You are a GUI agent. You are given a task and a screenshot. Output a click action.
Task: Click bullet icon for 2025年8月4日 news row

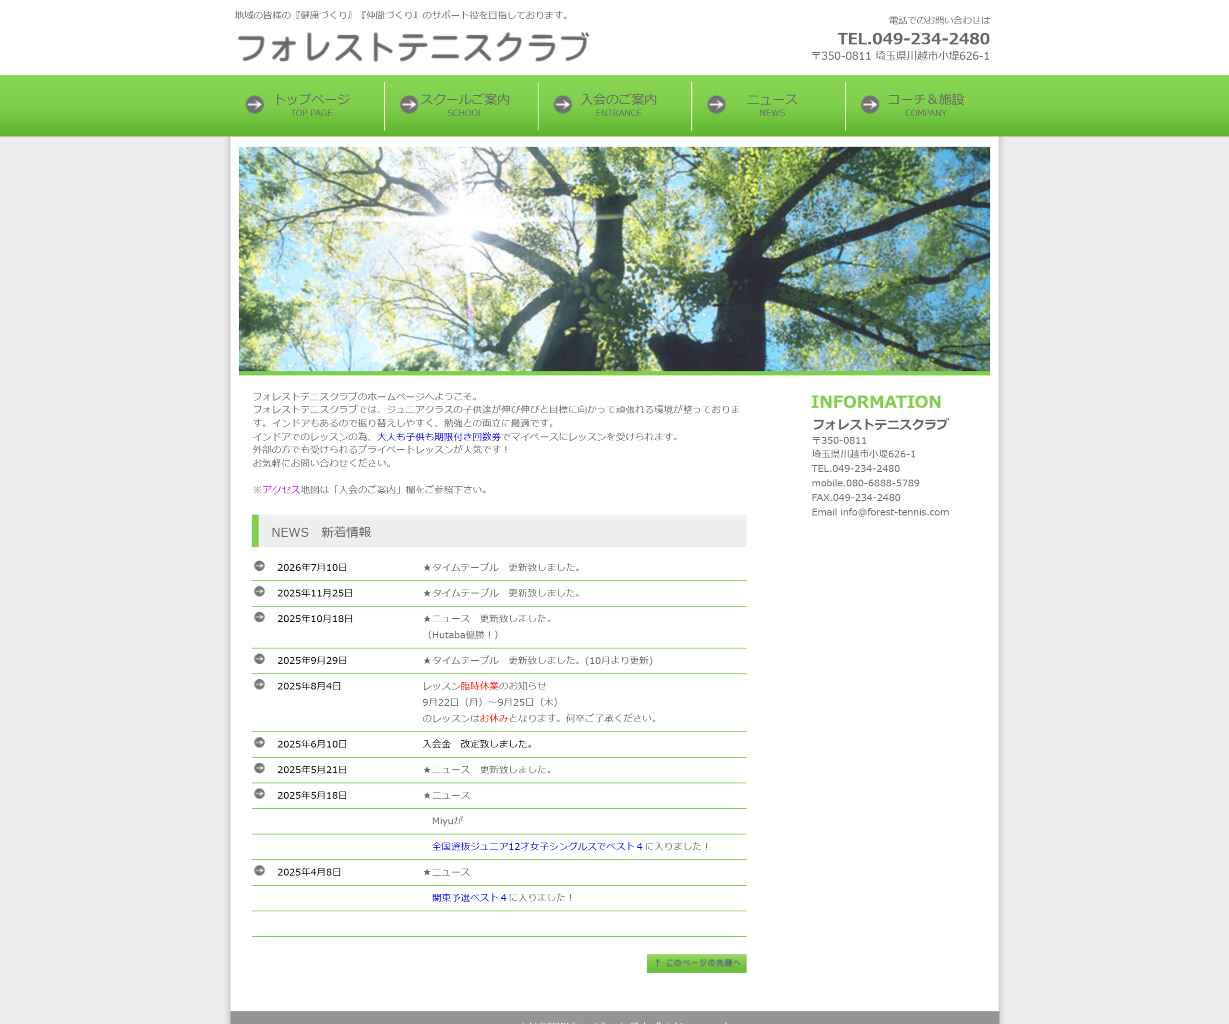(259, 685)
